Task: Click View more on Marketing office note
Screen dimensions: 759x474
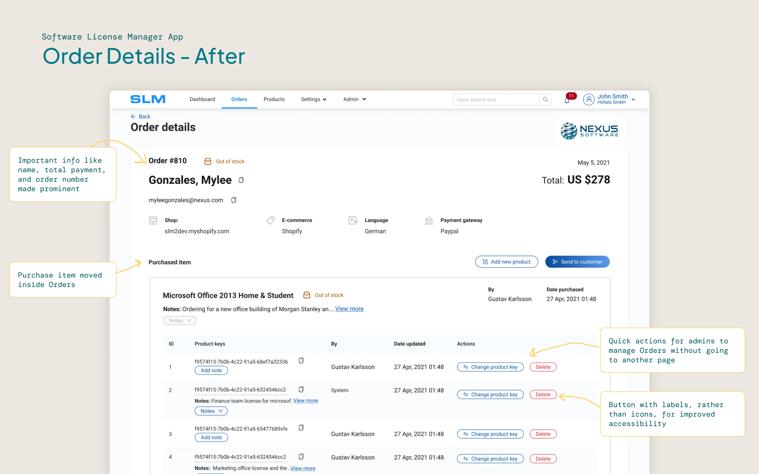Action: click(x=303, y=468)
